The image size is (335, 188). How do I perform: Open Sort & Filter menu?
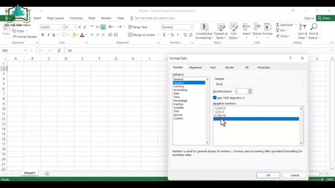303,31
